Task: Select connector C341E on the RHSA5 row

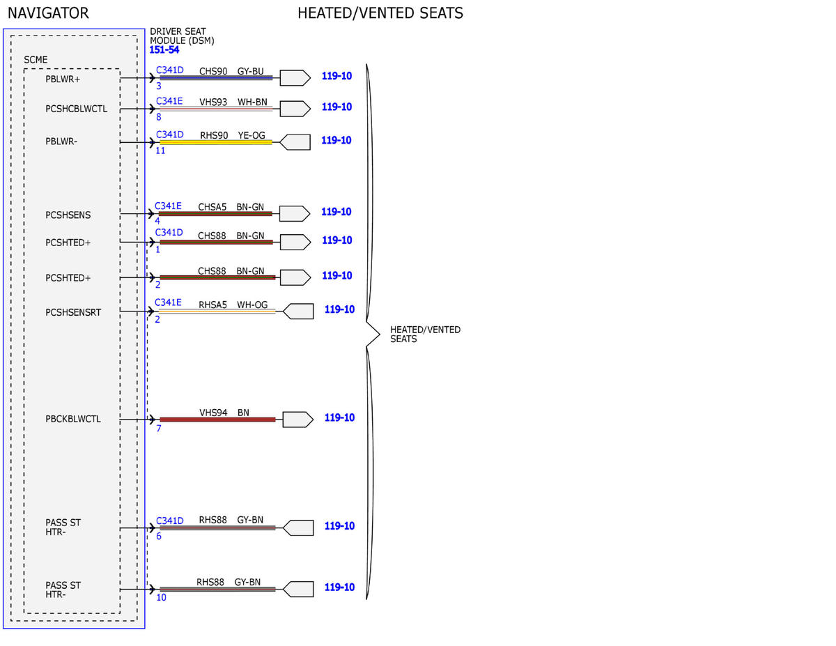Action: pos(169,302)
